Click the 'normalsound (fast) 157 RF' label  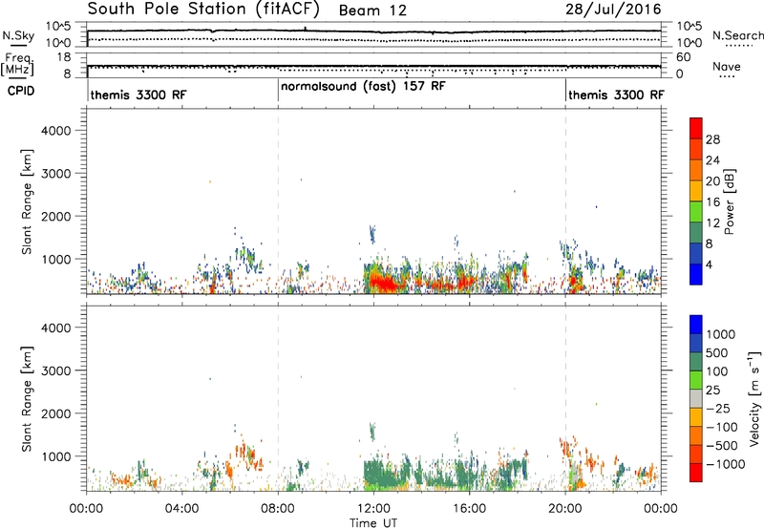[363, 87]
